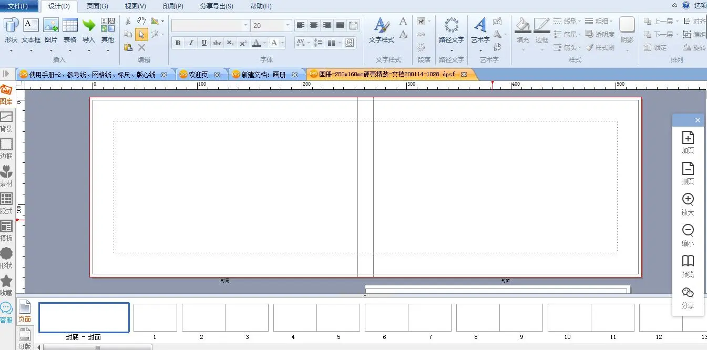Screen dimensions: 707x350
Task: Click the font color swatch button
Action: coord(256,43)
